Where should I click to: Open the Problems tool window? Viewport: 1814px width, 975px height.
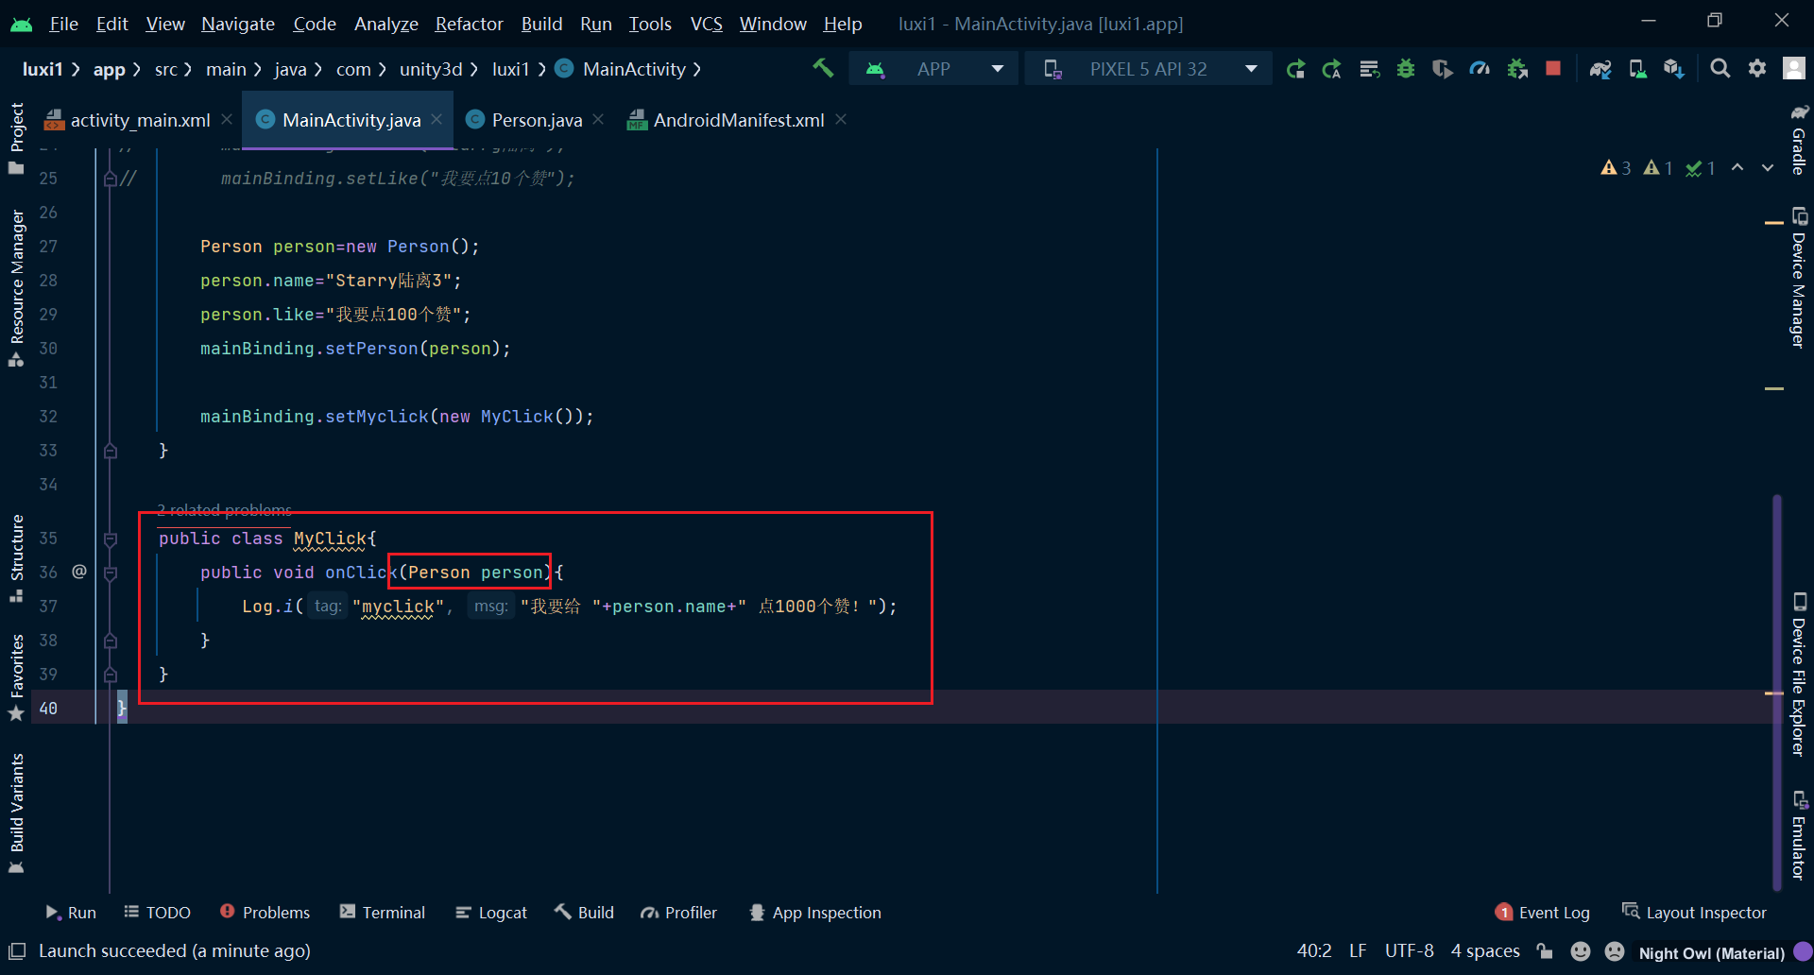[x=265, y=913]
